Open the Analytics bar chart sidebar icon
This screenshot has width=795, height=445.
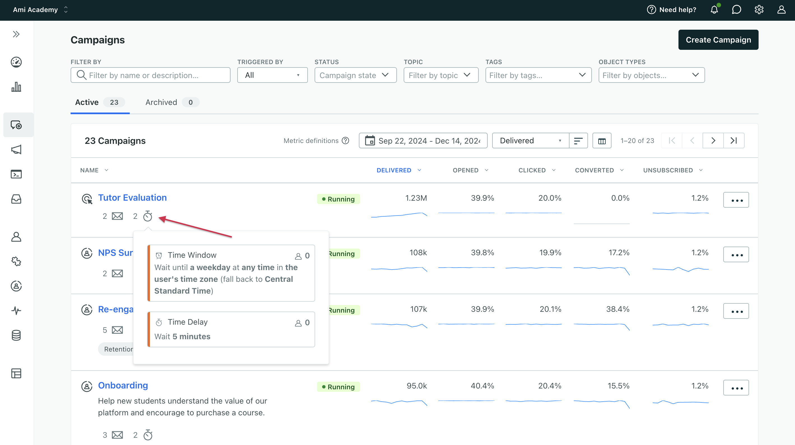(16, 87)
